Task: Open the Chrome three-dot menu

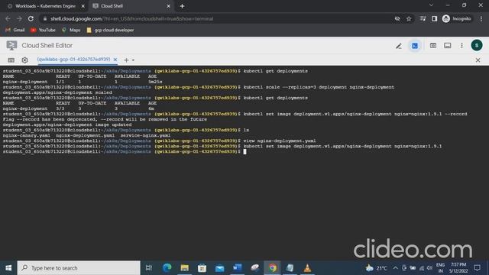Action: [x=481, y=18]
